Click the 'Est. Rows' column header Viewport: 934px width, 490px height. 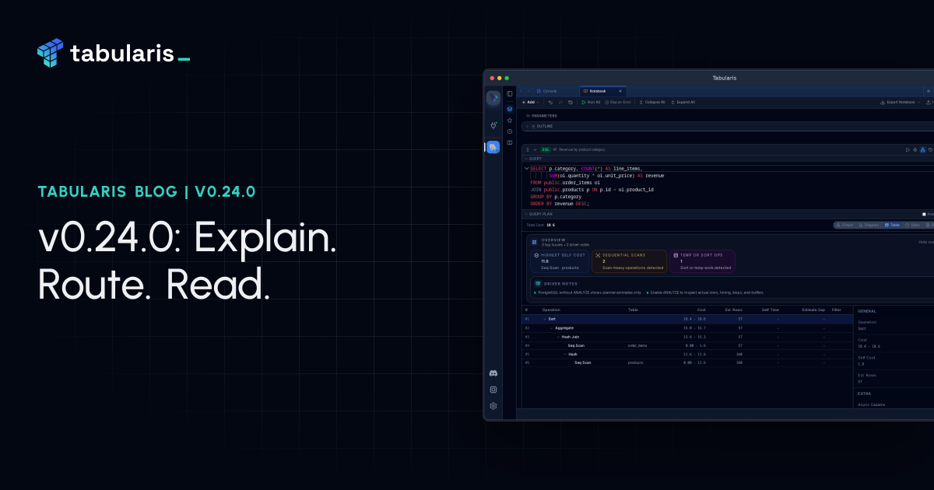click(x=733, y=310)
